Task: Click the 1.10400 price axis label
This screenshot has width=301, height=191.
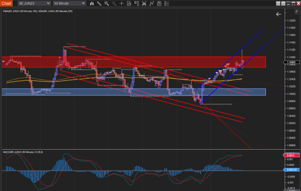Action: click(291, 79)
